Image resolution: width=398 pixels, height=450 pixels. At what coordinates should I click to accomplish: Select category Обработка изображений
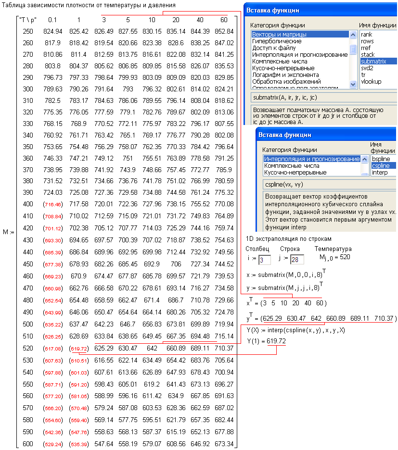(286, 82)
